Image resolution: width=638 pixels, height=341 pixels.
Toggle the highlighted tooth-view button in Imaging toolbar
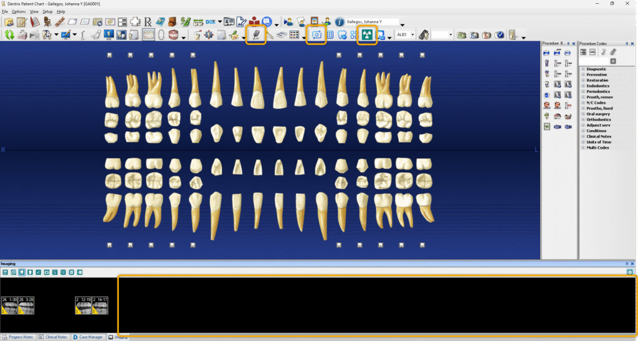pyautogui.click(x=21, y=273)
